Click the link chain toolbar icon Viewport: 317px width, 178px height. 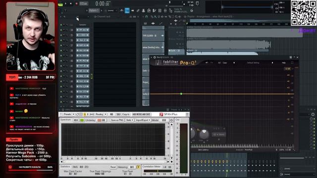[138, 10]
